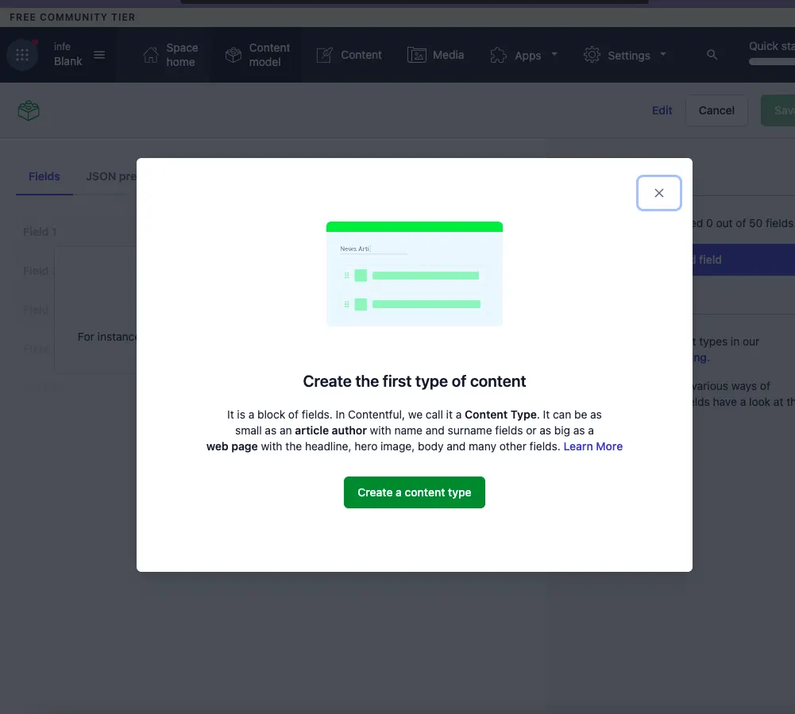Switch to the JSON preview tab
Viewport: 795px width, 714px height.
(x=111, y=176)
